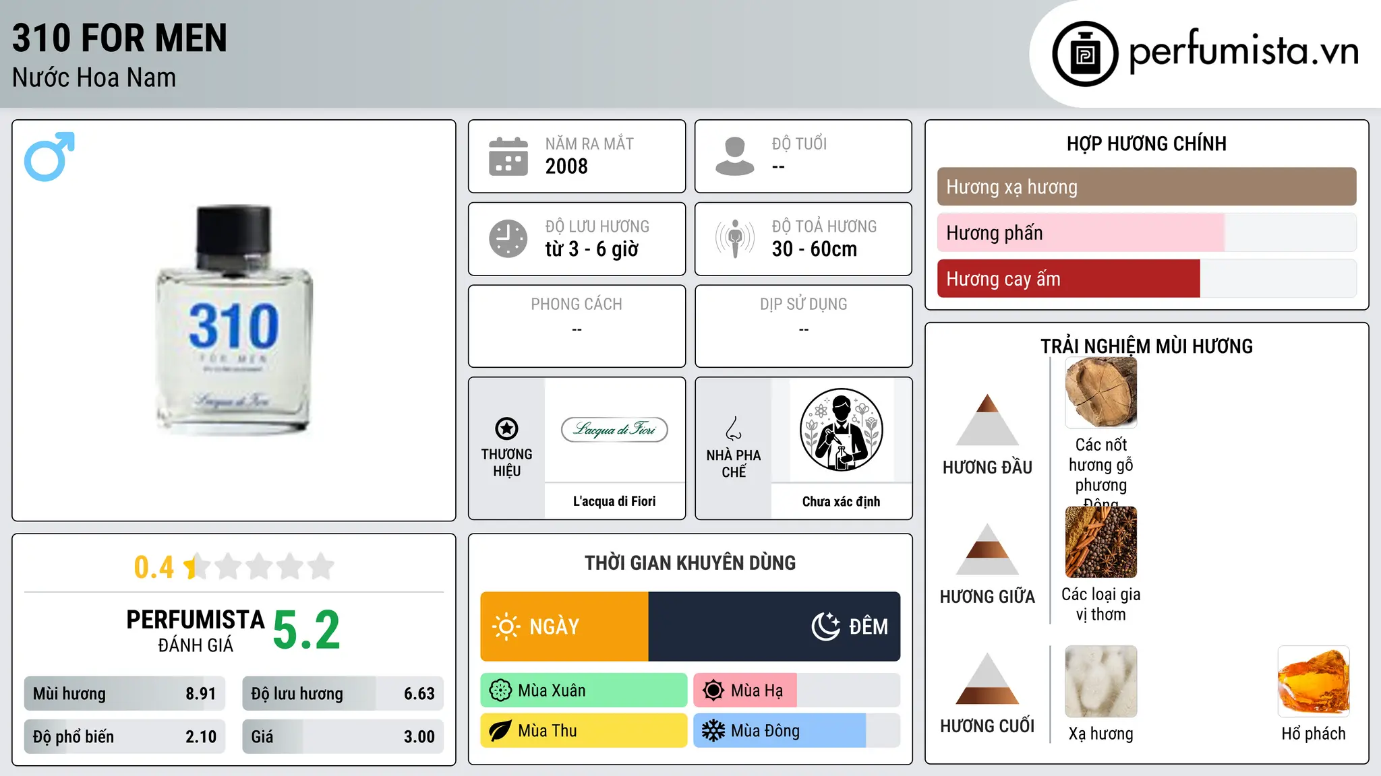1381x776 pixels.
Task: Click the clock icon beside Độ lưu hương
Action: [508, 238]
